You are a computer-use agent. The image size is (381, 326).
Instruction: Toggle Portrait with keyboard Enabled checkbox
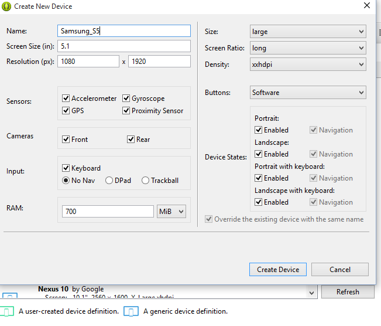point(258,178)
